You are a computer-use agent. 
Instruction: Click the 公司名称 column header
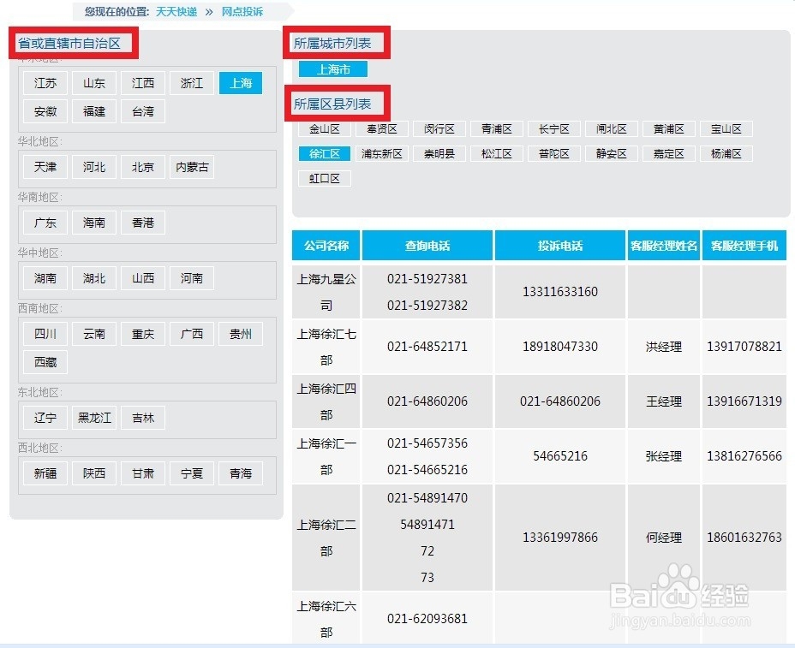[326, 246]
